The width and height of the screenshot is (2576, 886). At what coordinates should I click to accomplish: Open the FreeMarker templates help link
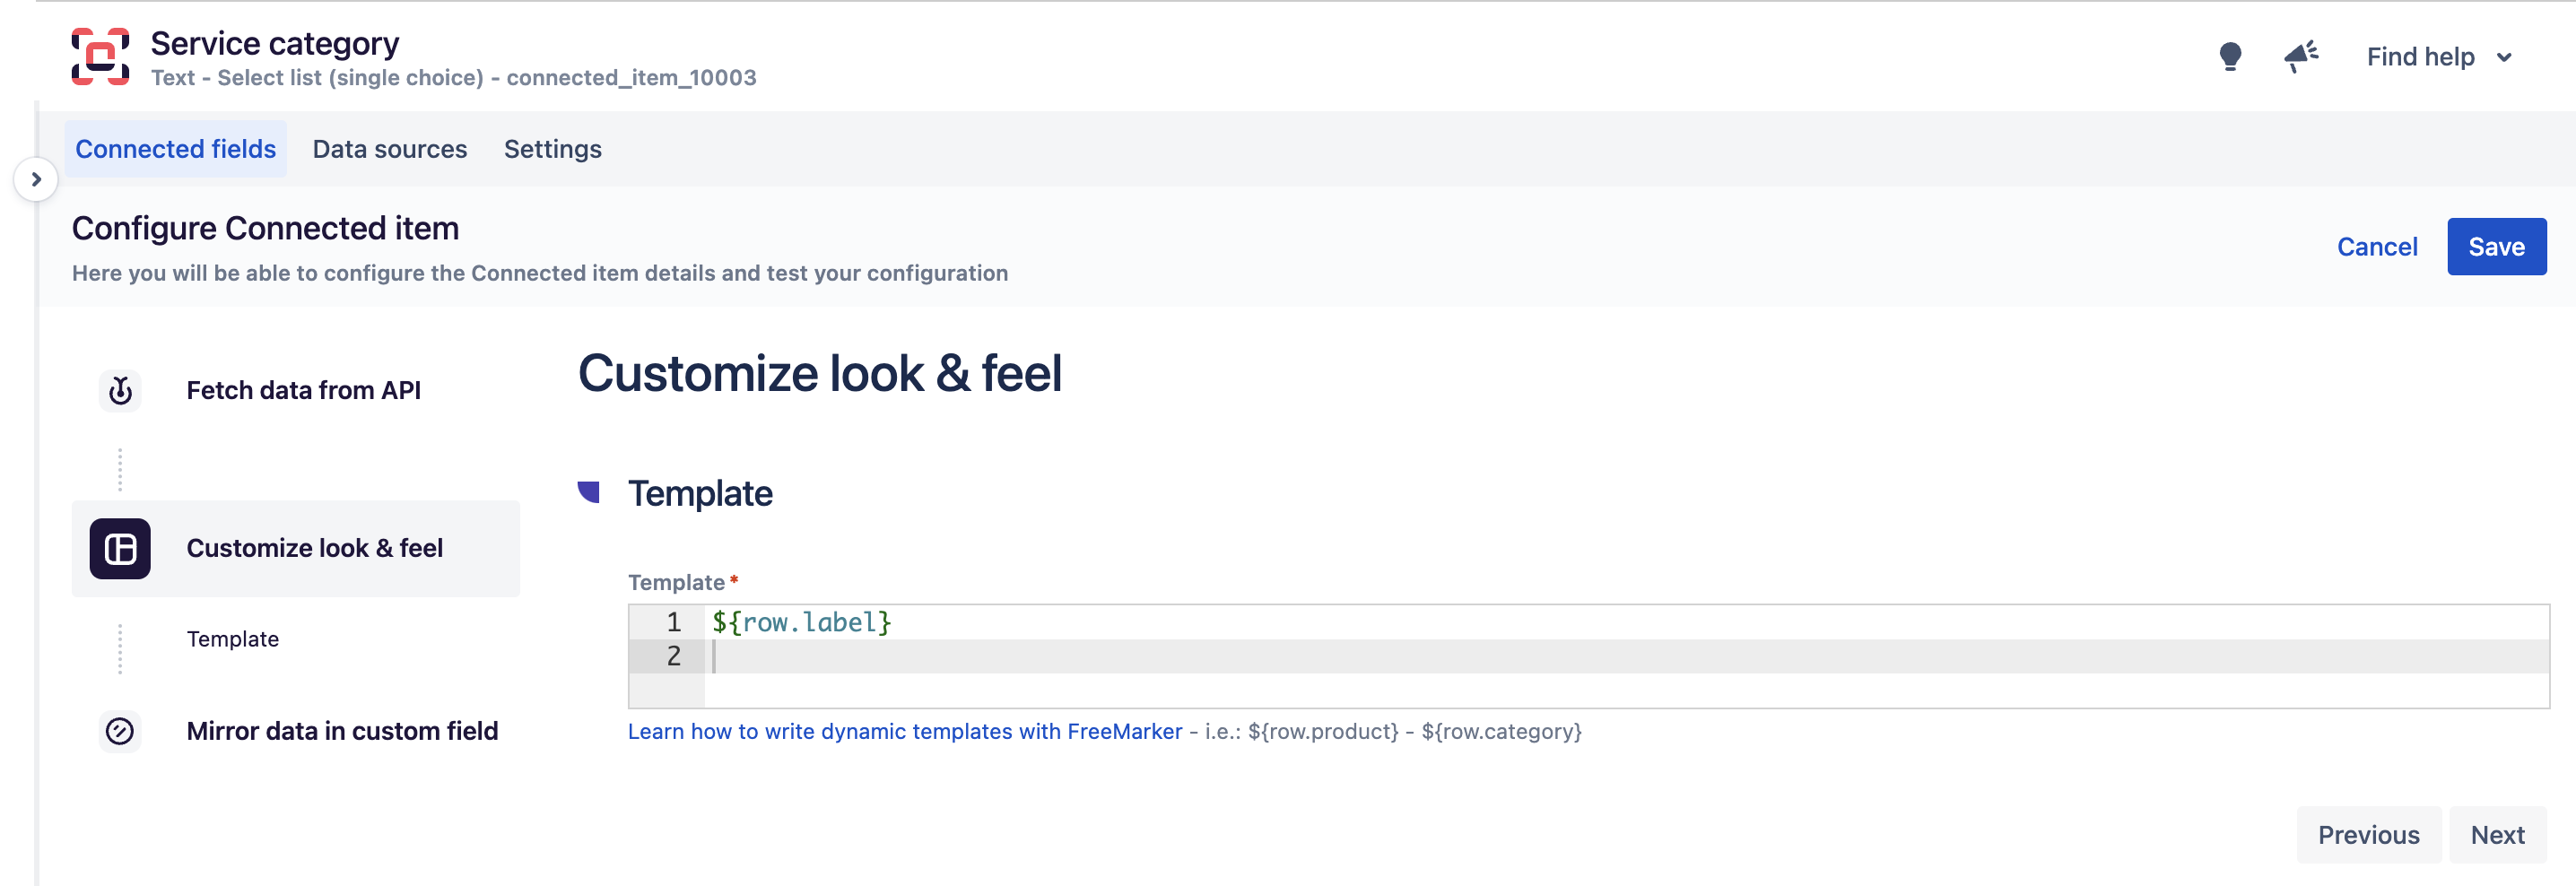tap(903, 731)
